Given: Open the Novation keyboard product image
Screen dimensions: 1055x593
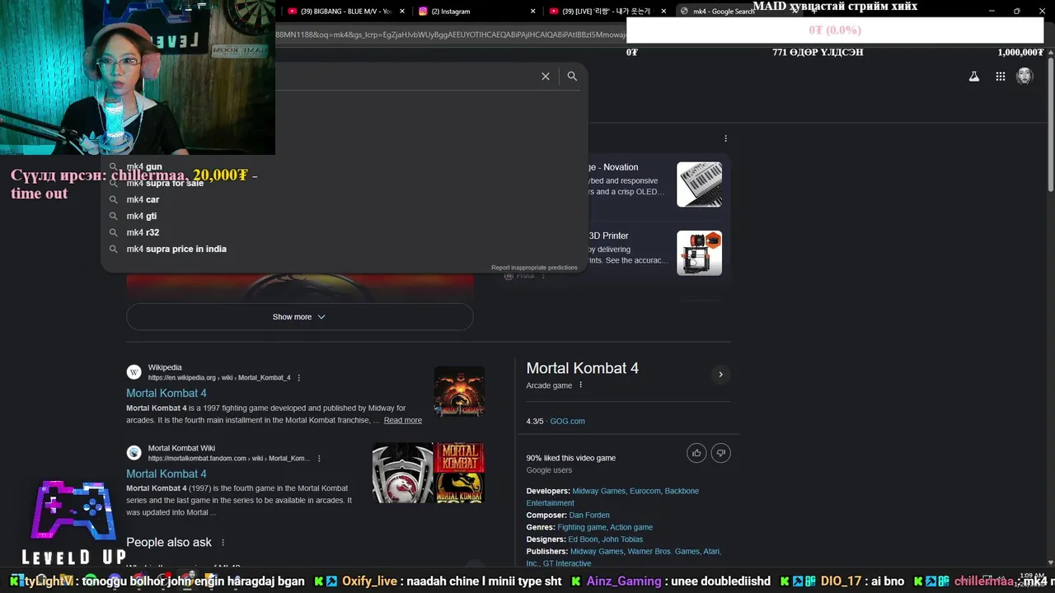Looking at the screenshot, I should pos(699,184).
